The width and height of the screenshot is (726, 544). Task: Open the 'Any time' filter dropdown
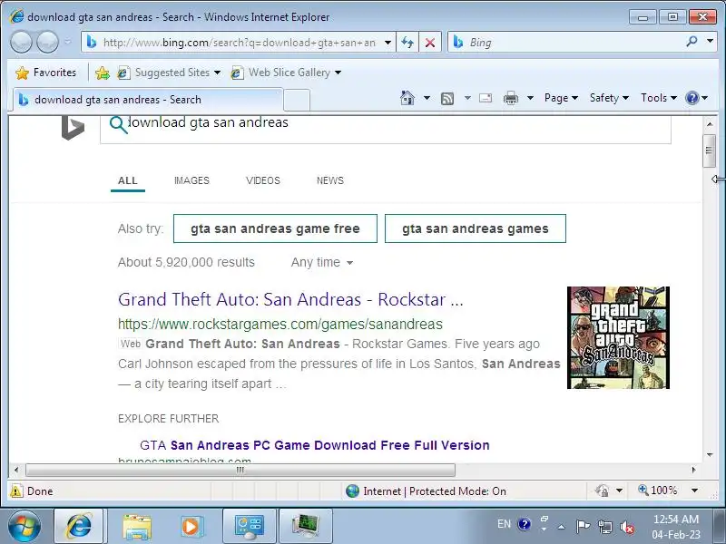322,263
